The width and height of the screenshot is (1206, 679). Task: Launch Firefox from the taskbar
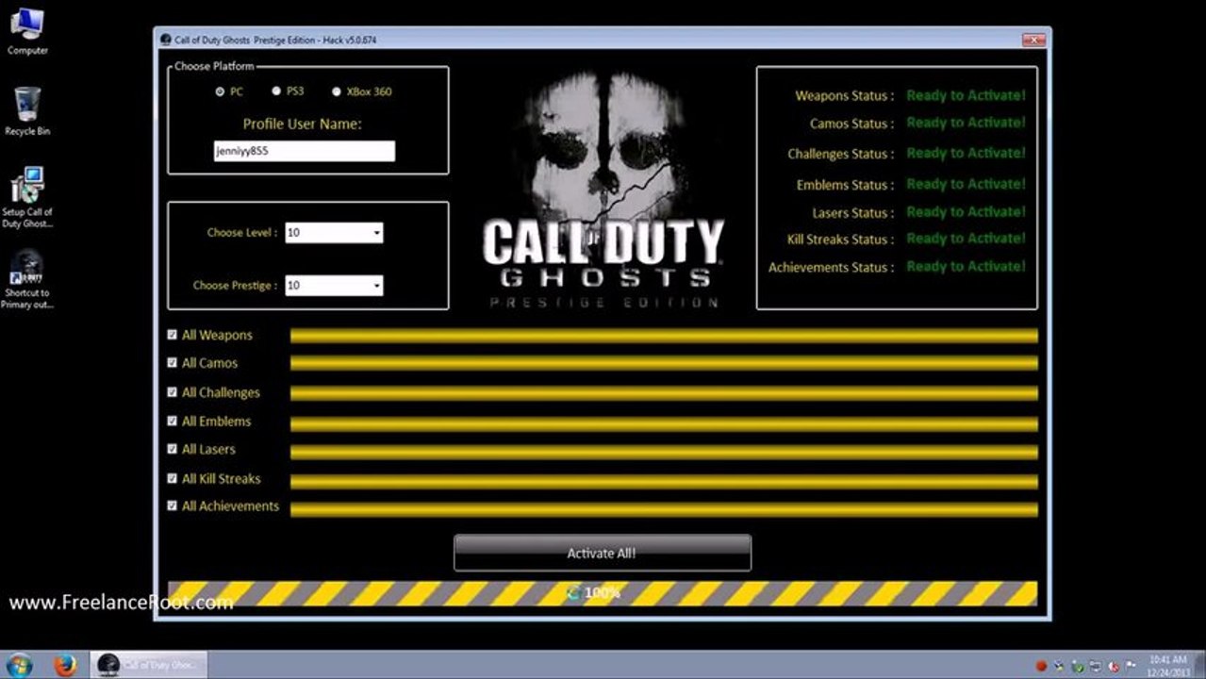65,665
